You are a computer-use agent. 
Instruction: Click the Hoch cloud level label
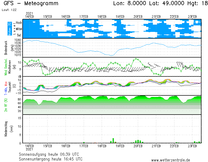click(18, 23)
